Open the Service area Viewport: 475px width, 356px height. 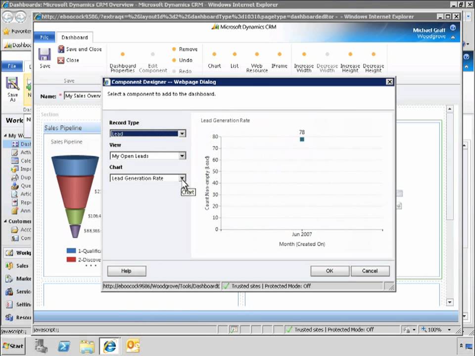[x=18, y=292]
